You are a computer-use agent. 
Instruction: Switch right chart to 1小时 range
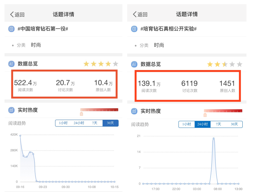[187, 125]
